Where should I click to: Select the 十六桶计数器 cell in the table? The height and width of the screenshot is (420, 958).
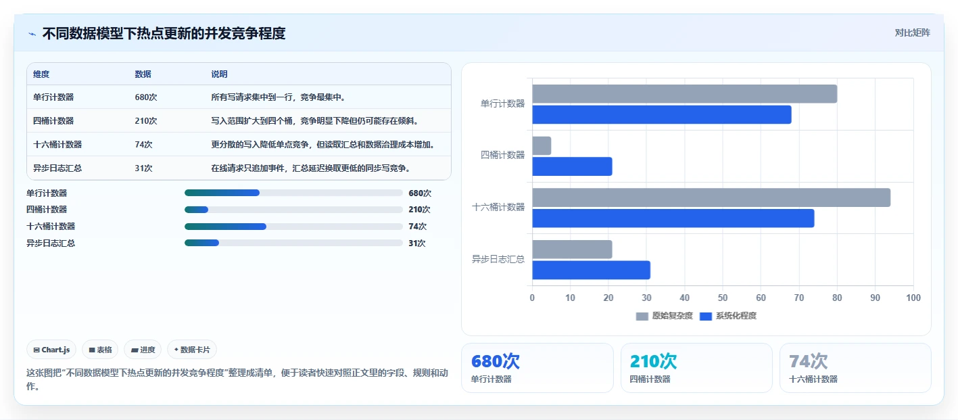57,145
